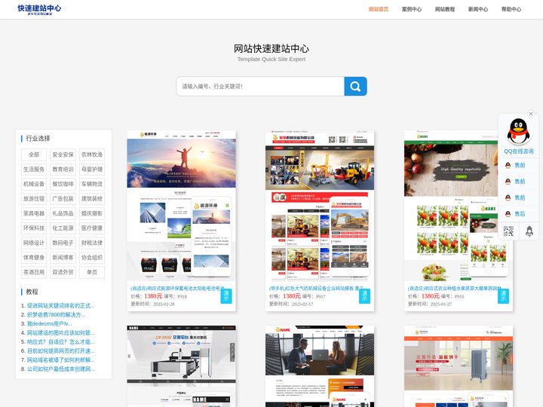The image size is (543, 407).
Task: Select the 安全安保 industry filter
Action: click(63, 155)
